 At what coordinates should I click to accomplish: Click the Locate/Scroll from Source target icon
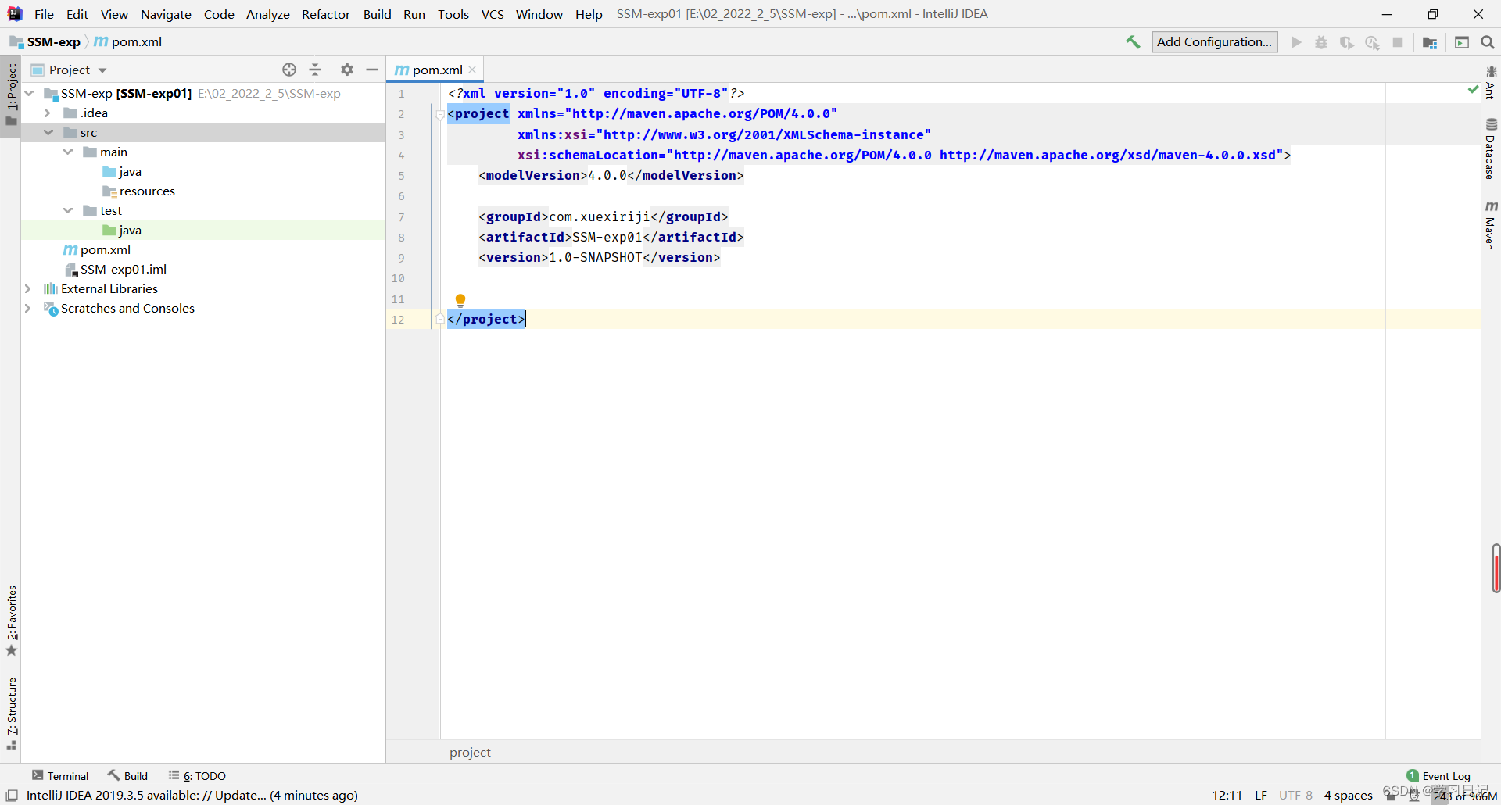(x=289, y=70)
